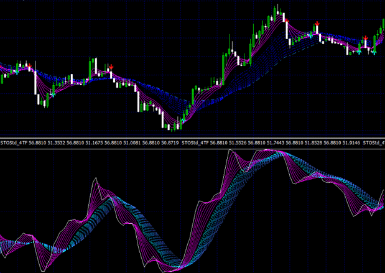The image size is (385, 273).
Task: Select the white stochastic line's lowest trough
Action: 164,272
